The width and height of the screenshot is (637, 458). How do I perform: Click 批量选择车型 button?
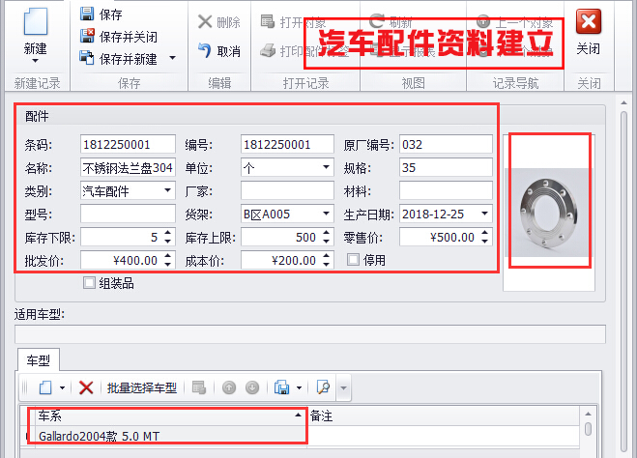(x=142, y=387)
